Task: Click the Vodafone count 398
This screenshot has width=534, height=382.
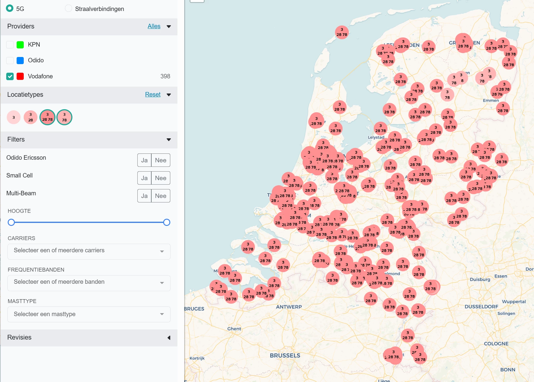Action: coord(165,76)
